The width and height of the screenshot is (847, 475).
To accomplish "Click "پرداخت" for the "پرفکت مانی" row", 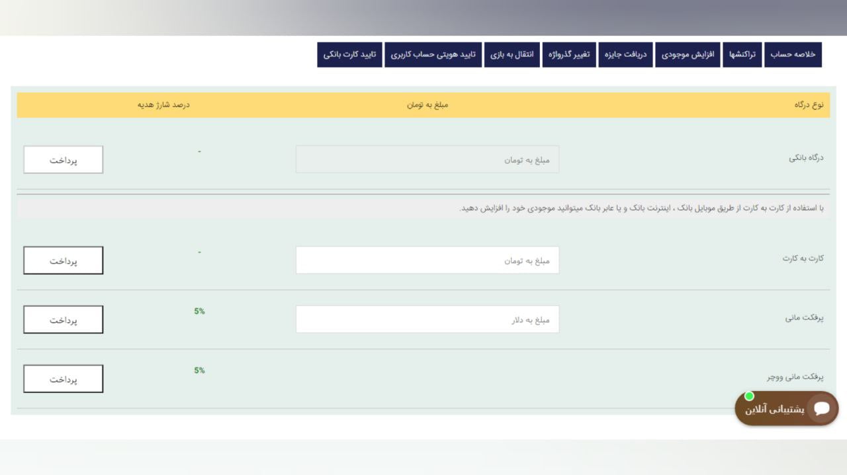I will tap(63, 319).
